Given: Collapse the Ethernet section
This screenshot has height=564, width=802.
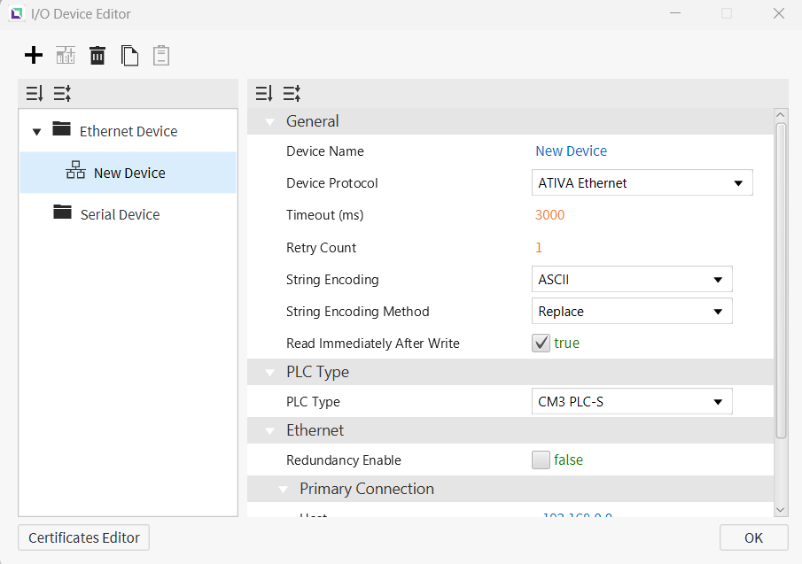Looking at the screenshot, I should point(269,430).
